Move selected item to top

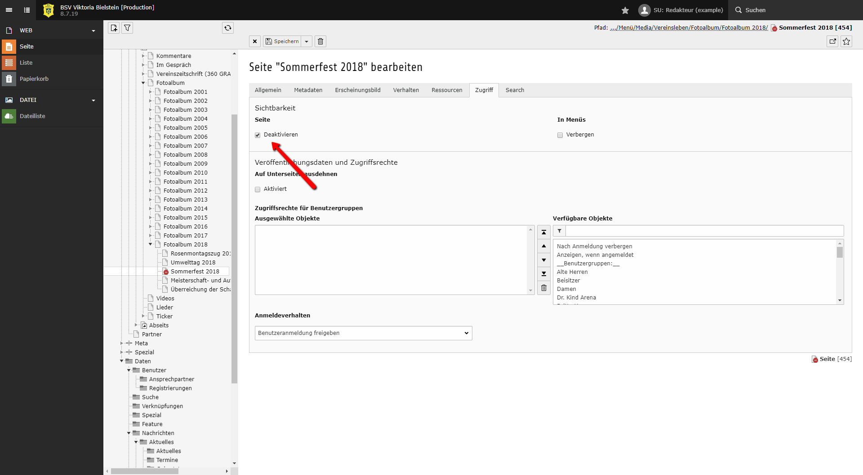[x=544, y=233]
